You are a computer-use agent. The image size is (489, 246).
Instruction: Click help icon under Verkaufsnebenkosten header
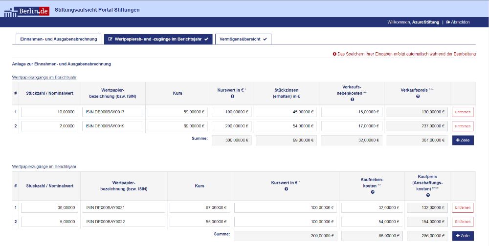[x=352, y=100]
